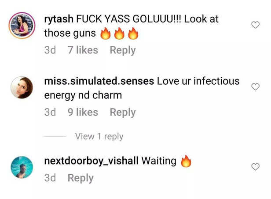
Task: Reply to the Waiting comment
Action: point(81,178)
